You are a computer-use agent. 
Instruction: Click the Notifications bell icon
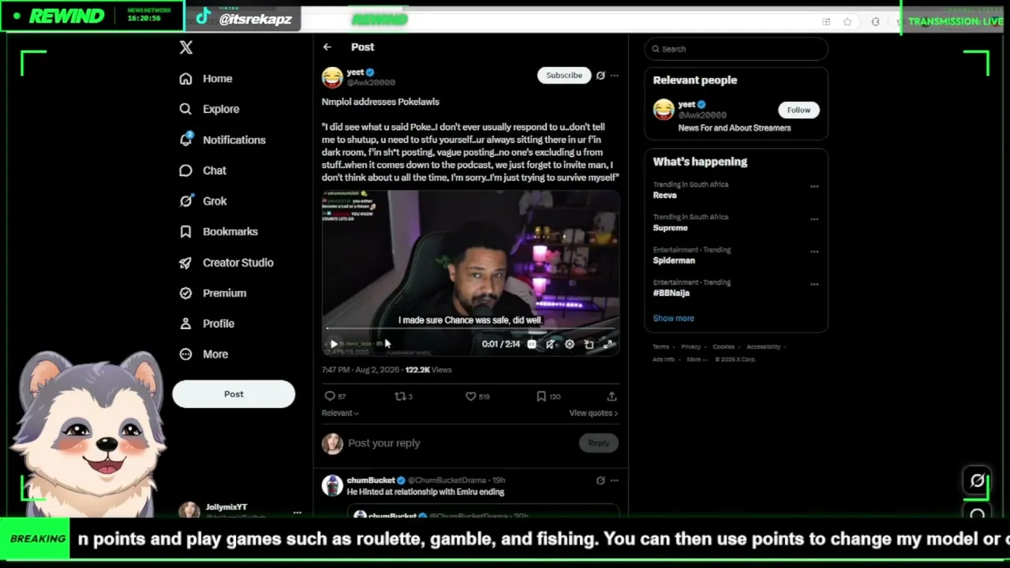point(185,140)
